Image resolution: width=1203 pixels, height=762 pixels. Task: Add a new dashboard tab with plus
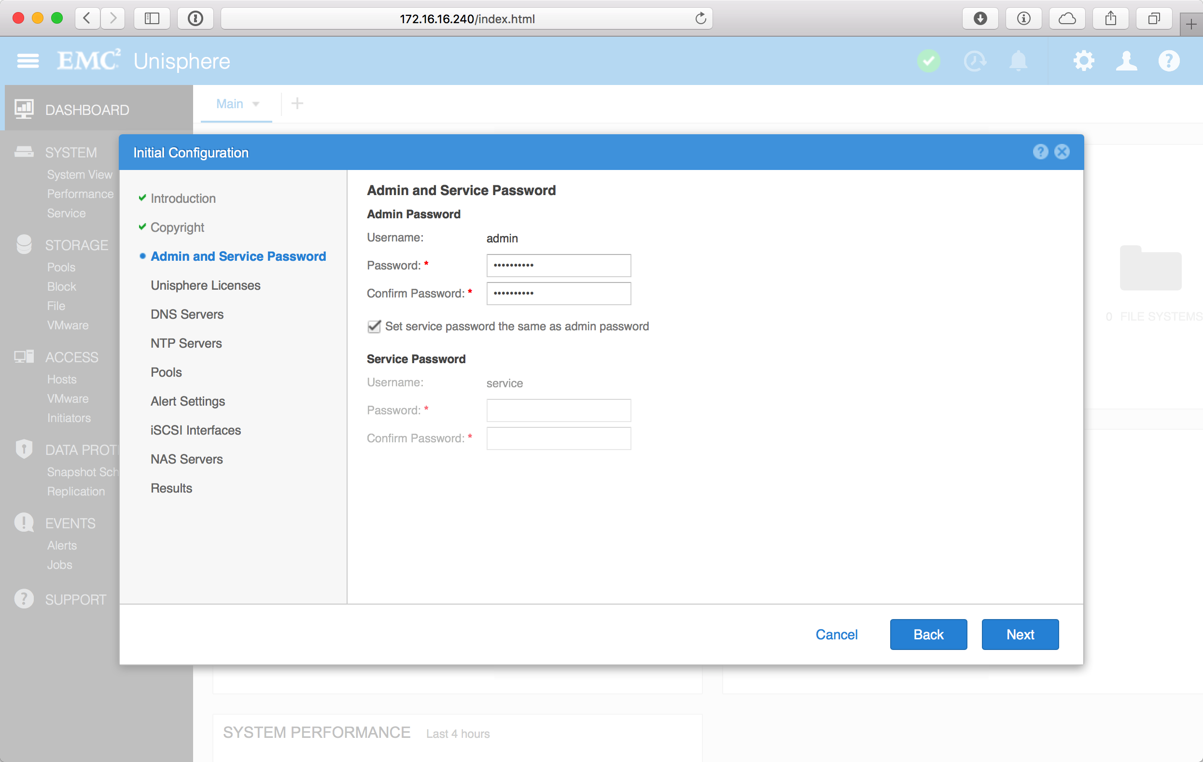297,103
